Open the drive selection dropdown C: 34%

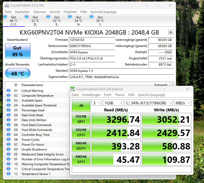[149, 103]
